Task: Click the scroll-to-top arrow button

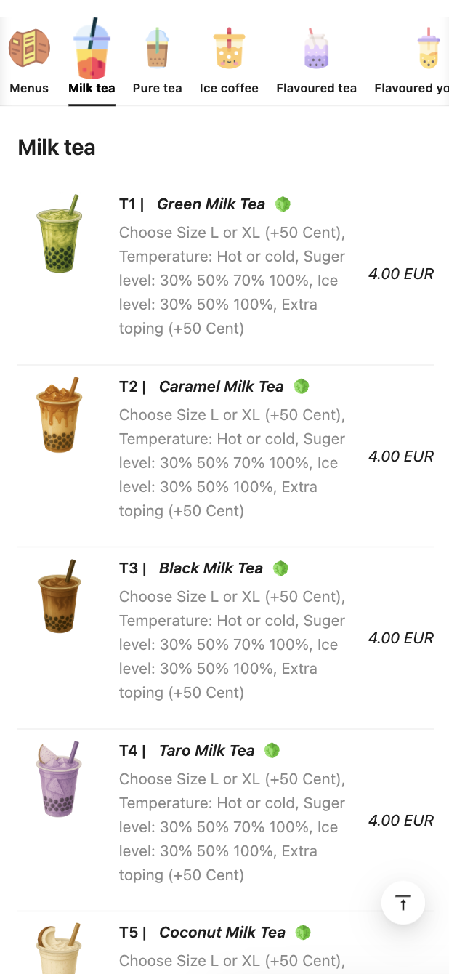Action: pos(403,903)
